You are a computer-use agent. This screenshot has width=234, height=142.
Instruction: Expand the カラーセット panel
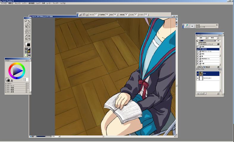point(6,86)
